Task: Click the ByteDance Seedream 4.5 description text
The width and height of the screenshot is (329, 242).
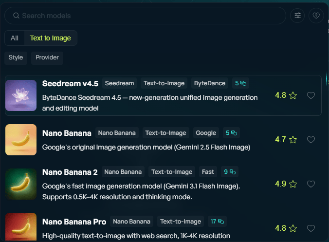Action: pos(150,103)
